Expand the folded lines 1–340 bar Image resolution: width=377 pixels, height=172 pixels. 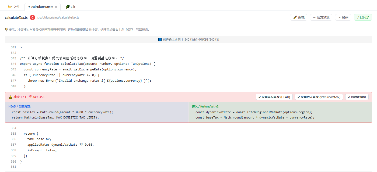tap(188, 40)
